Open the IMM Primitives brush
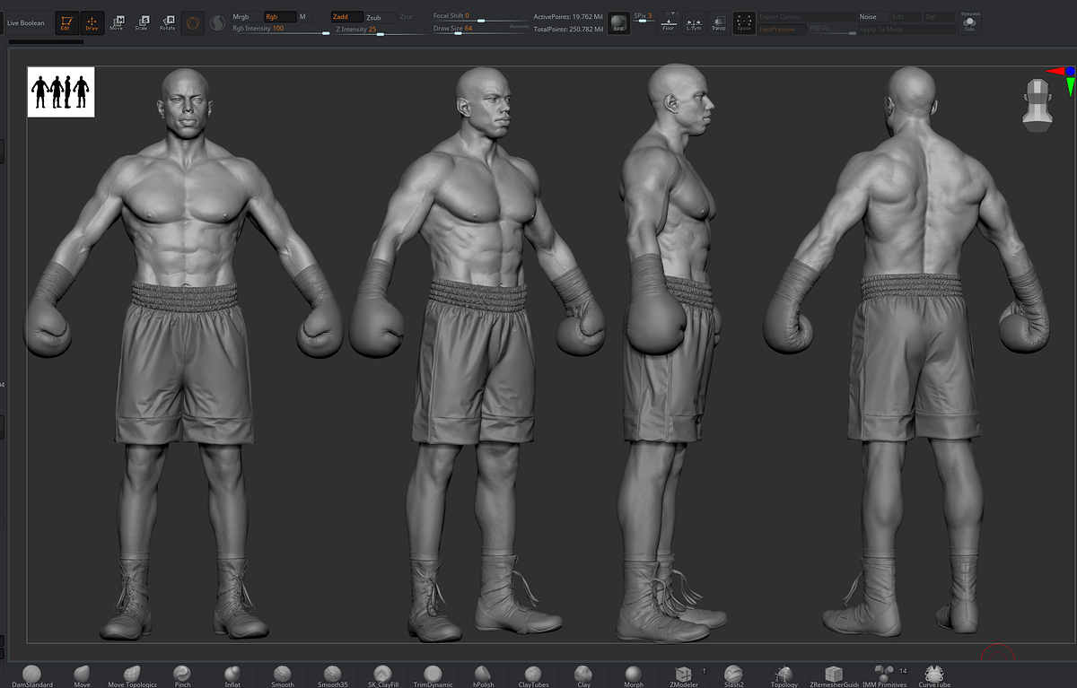Viewport: 1077px width, 688px height. tap(884, 676)
